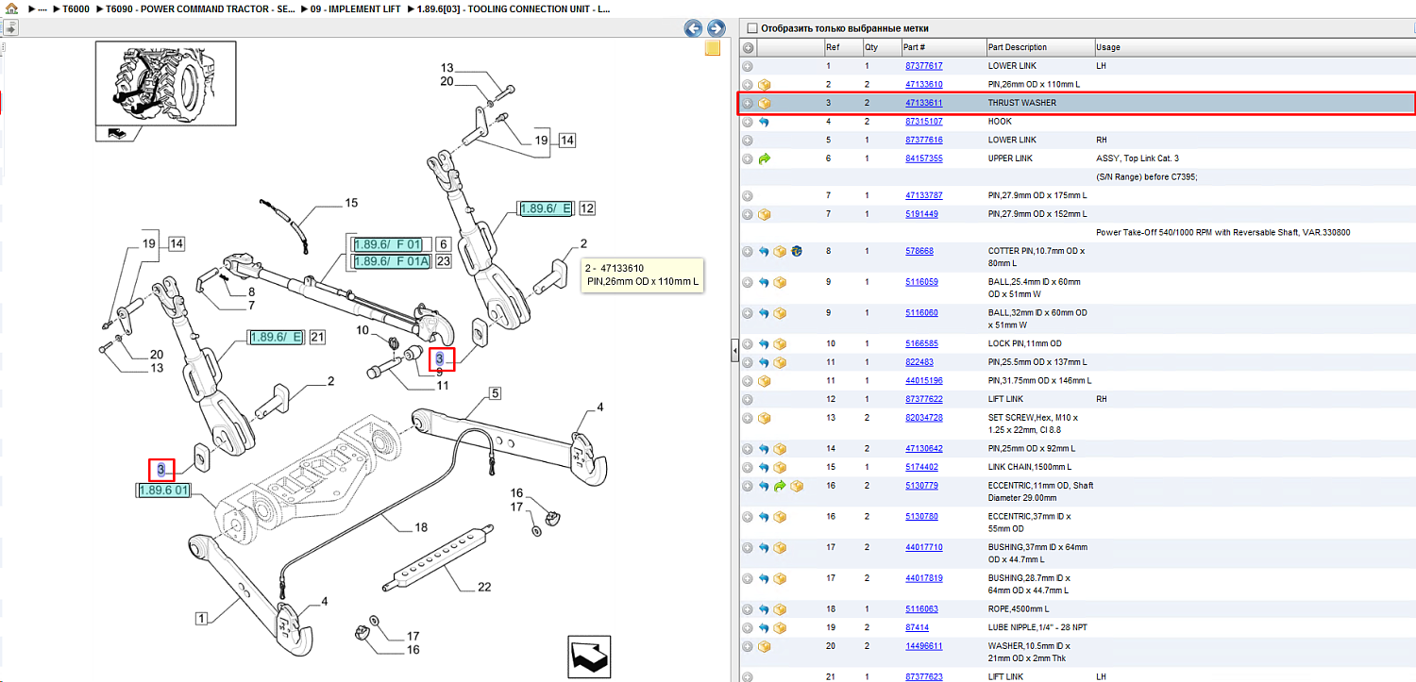Click the '1.89.6/ F 01A' diagram reference
This screenshot has width=1416, height=682.
pos(392,261)
